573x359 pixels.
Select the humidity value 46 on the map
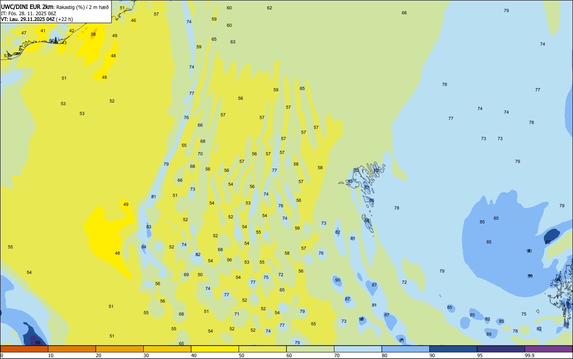[133, 21]
